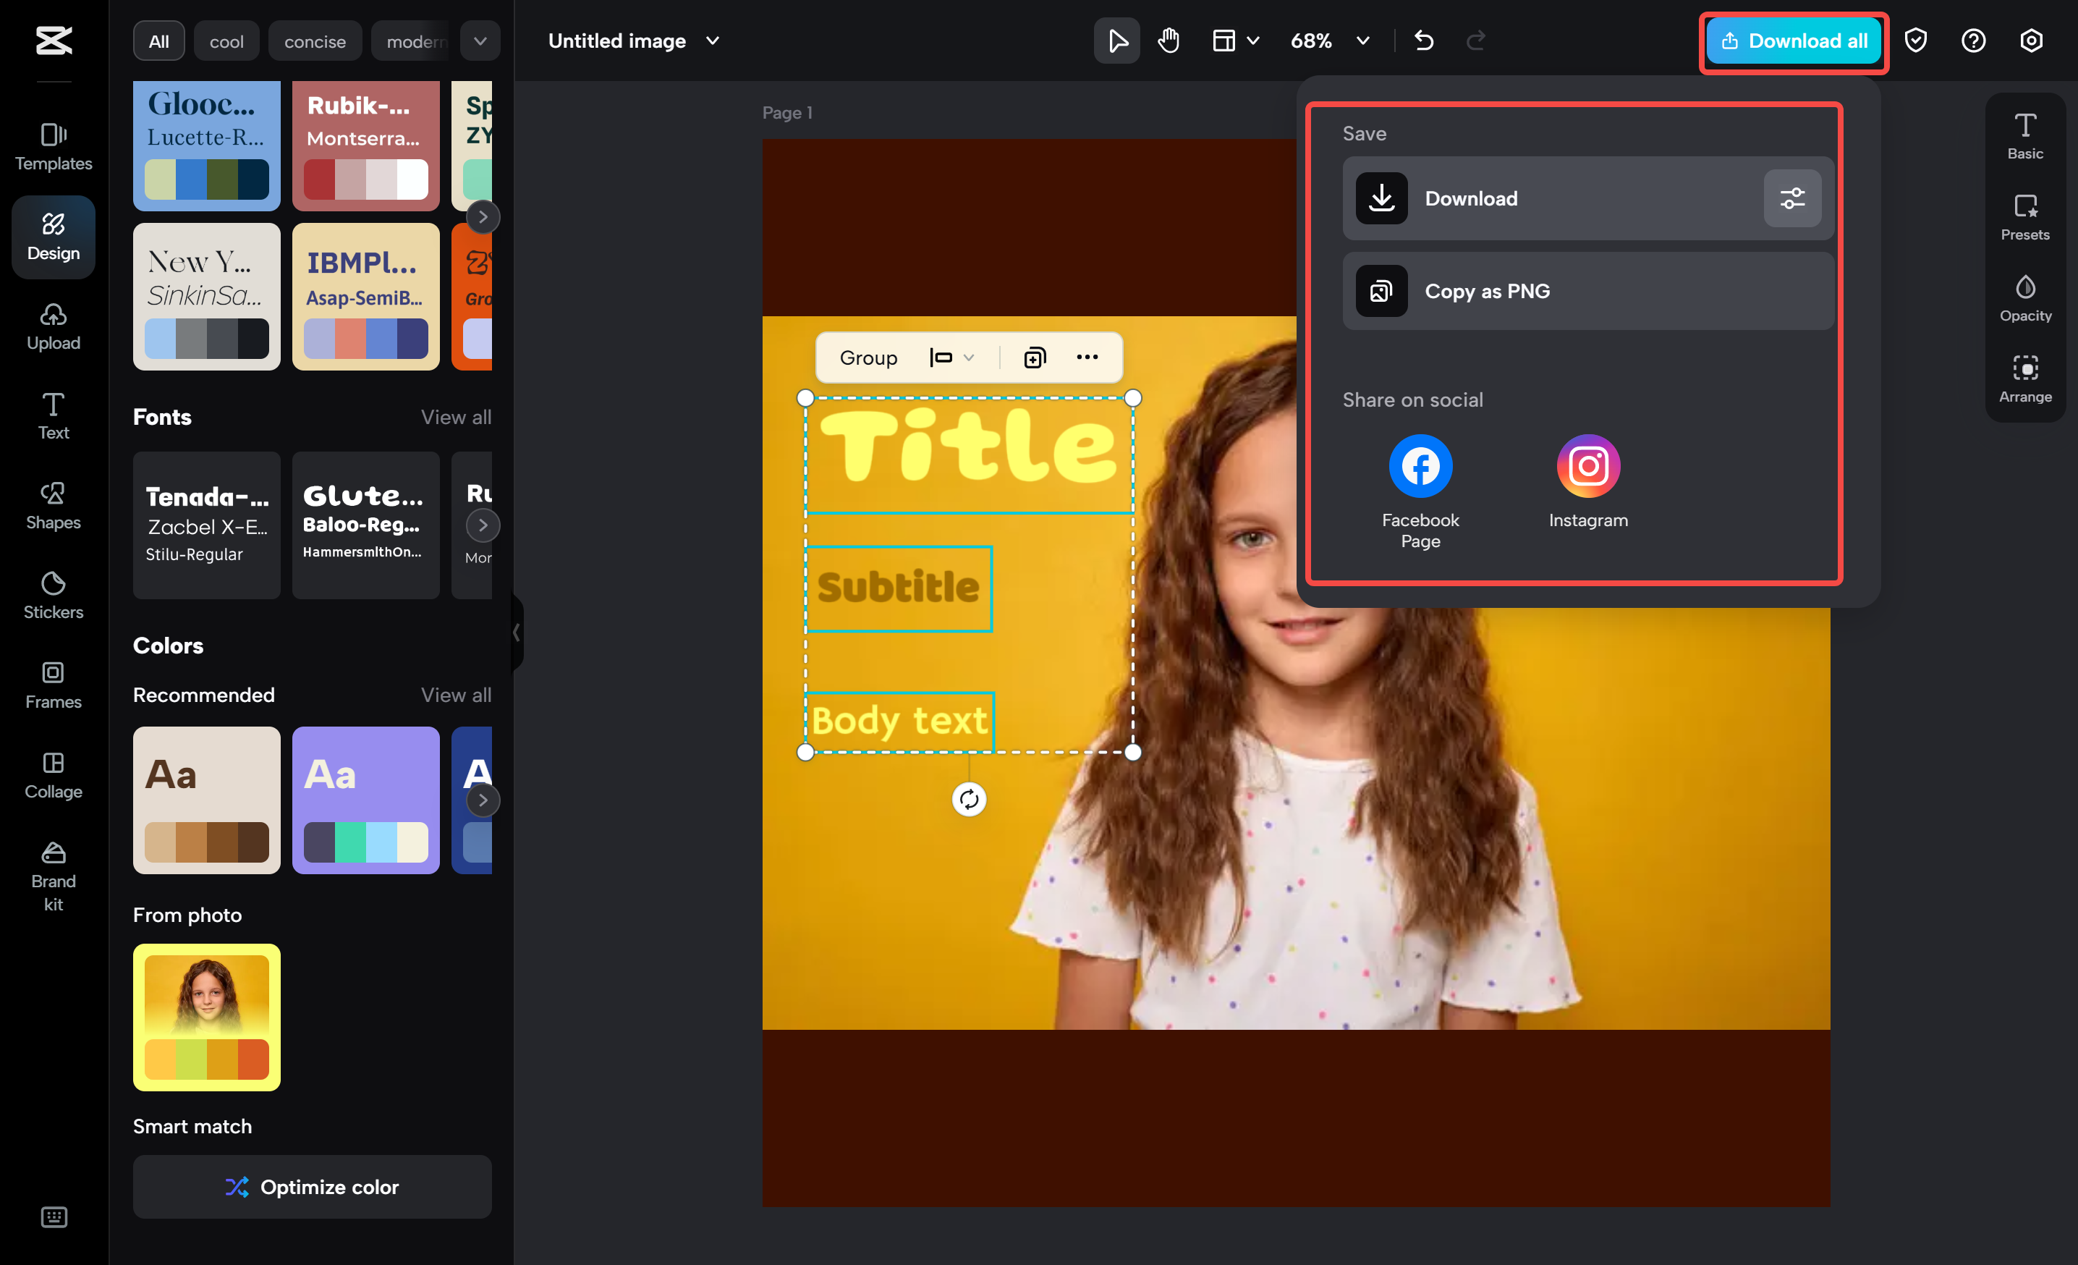2078x1265 pixels.
Task: Open the Opacity control in right sidebar
Action: (2025, 297)
